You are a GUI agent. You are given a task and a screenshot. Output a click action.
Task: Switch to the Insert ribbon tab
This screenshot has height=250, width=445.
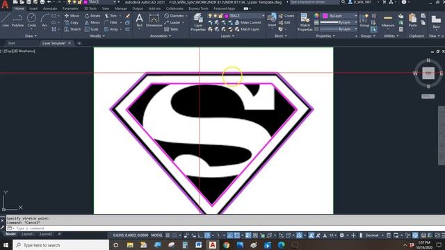[x=33, y=8]
